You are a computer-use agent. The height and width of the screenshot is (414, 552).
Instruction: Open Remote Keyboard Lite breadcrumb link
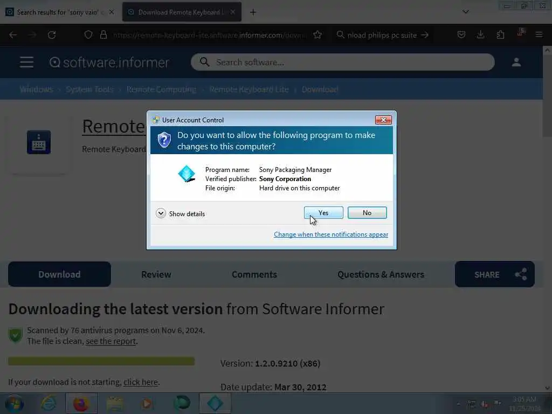coord(249,89)
